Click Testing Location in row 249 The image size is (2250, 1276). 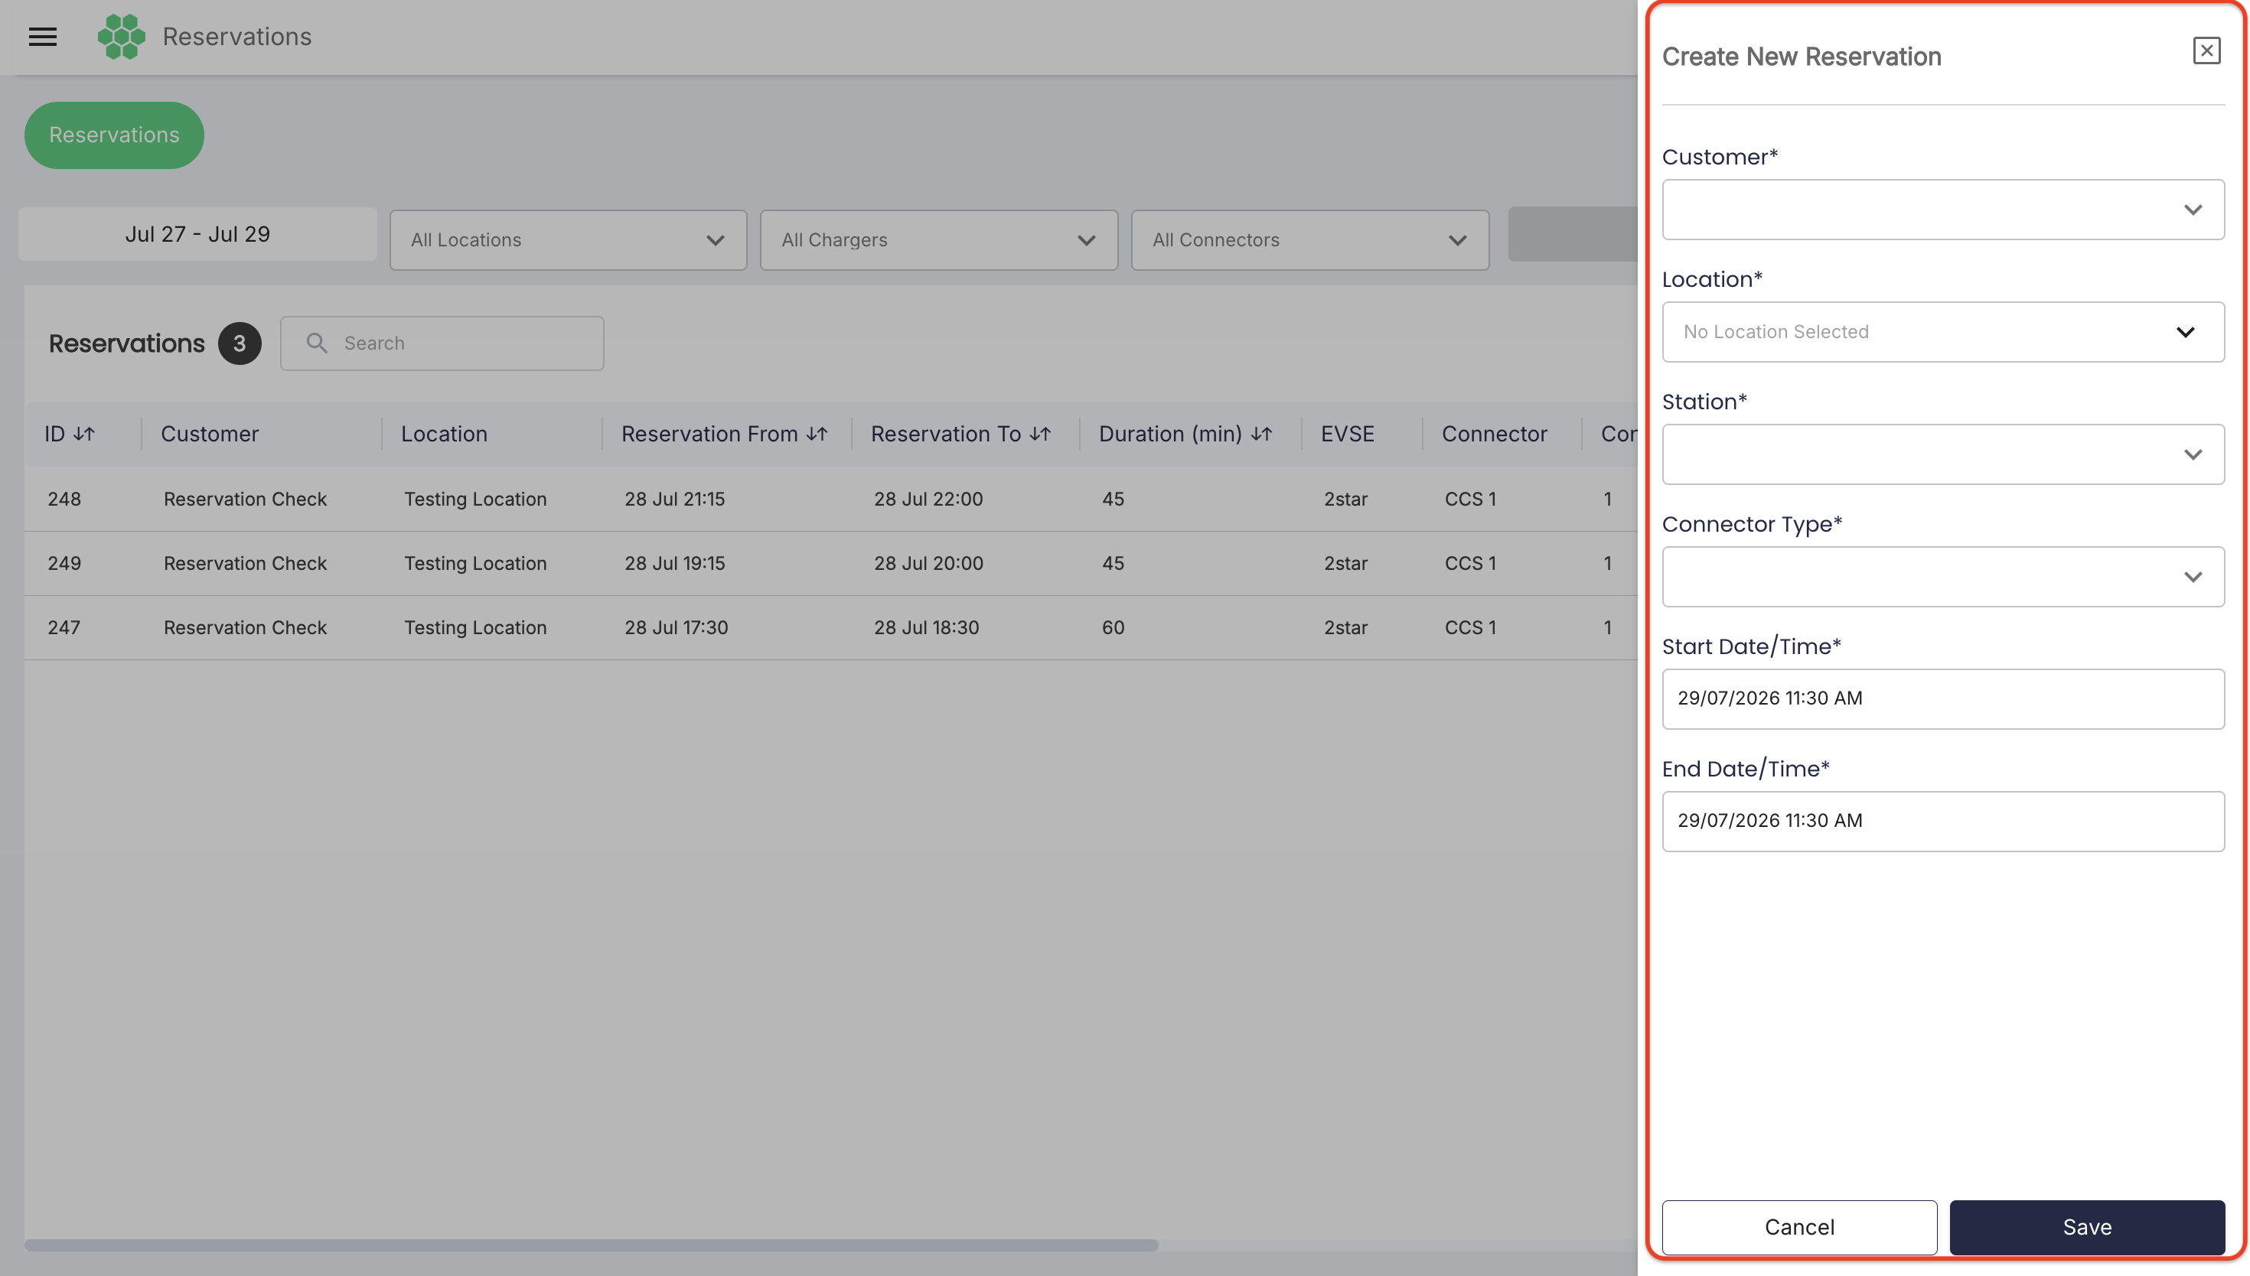coord(475,564)
